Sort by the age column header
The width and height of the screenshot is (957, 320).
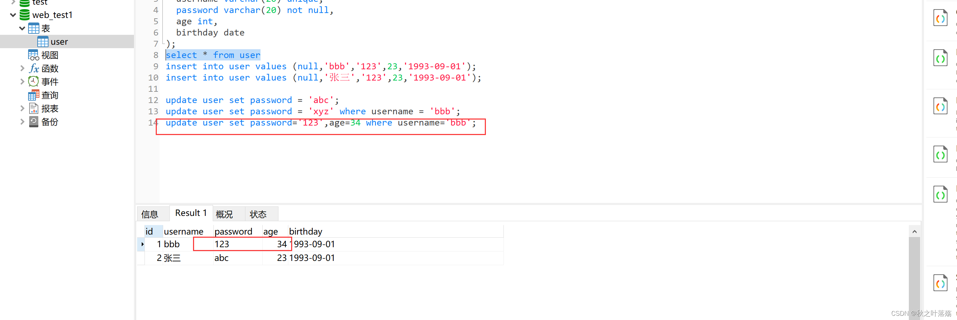(x=275, y=231)
